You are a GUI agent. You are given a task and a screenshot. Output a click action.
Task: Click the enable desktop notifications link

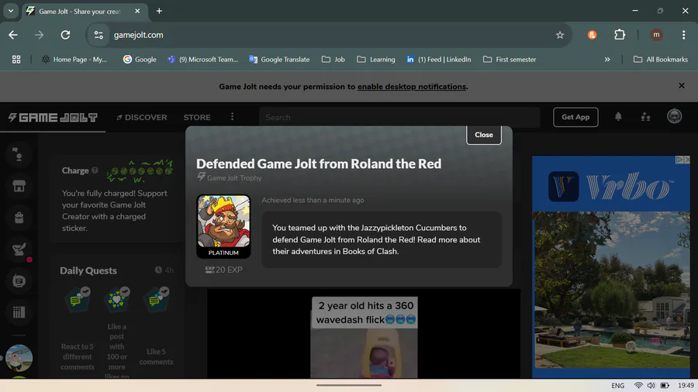(x=411, y=87)
